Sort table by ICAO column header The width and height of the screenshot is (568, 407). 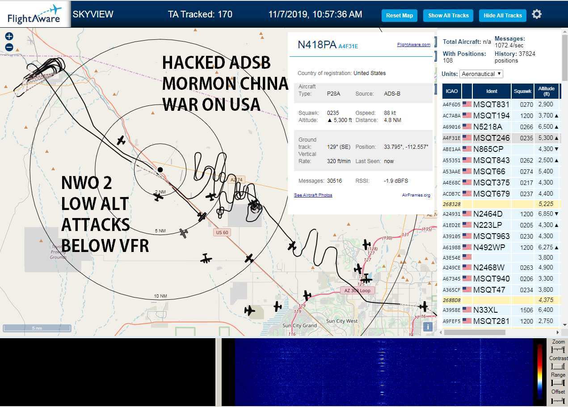click(x=452, y=91)
